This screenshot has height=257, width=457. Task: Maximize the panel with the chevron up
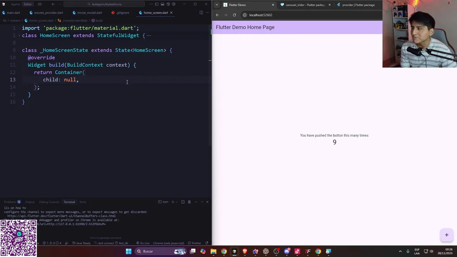click(x=202, y=202)
